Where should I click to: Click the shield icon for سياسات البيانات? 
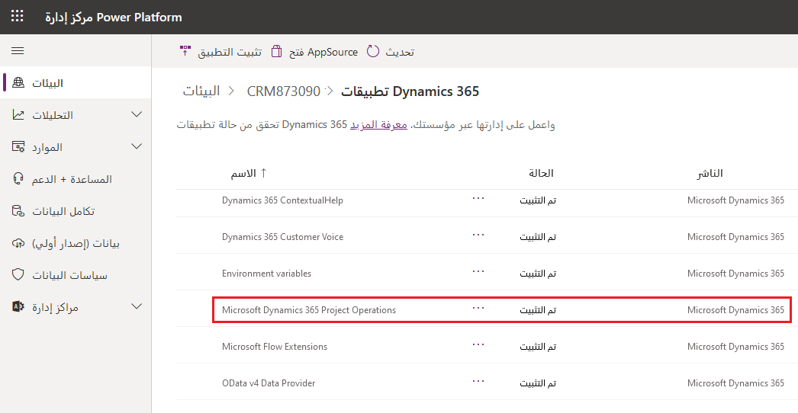[18, 275]
